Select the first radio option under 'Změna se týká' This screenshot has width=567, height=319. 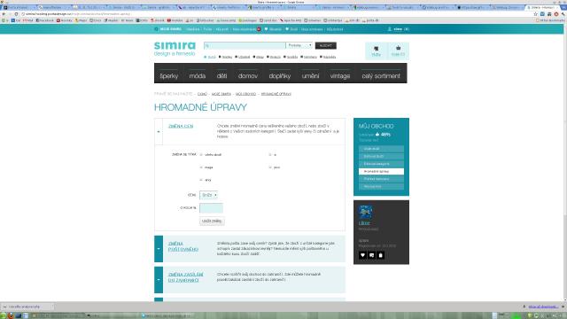point(201,155)
